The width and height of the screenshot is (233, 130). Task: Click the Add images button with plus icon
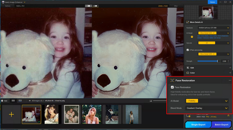[4, 101]
